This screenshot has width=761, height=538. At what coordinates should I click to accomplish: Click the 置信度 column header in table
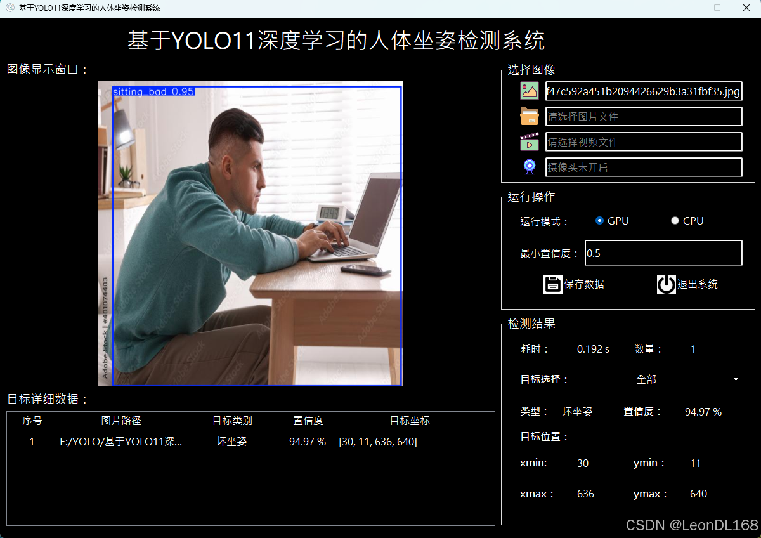point(308,421)
